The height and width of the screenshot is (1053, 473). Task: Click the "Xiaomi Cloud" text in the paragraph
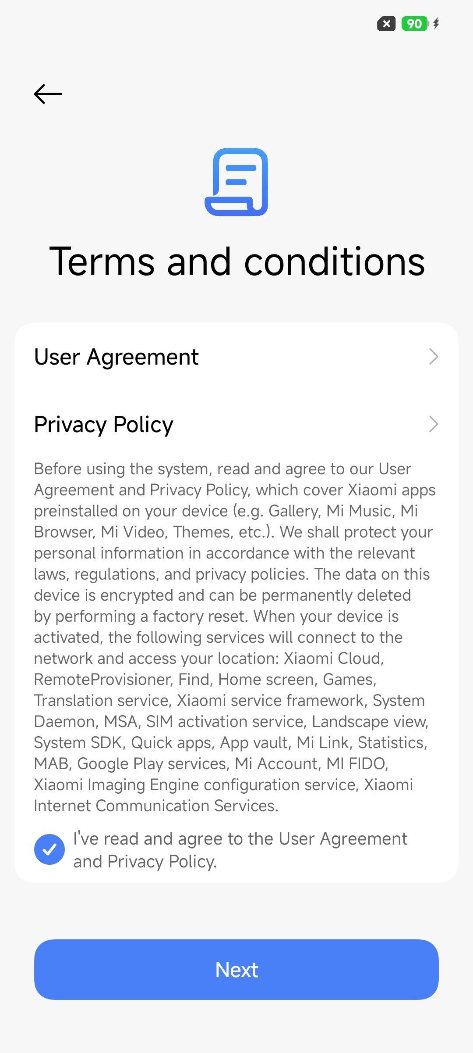pos(334,658)
